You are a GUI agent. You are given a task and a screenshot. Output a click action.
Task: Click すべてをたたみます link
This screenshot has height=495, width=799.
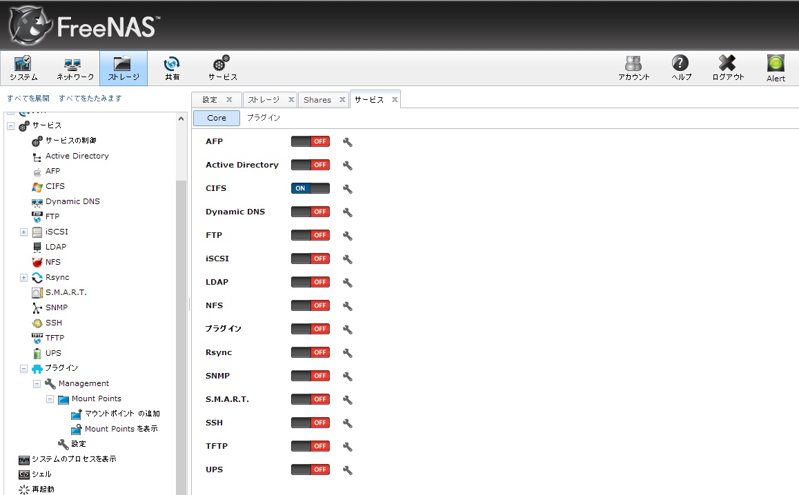[90, 99]
